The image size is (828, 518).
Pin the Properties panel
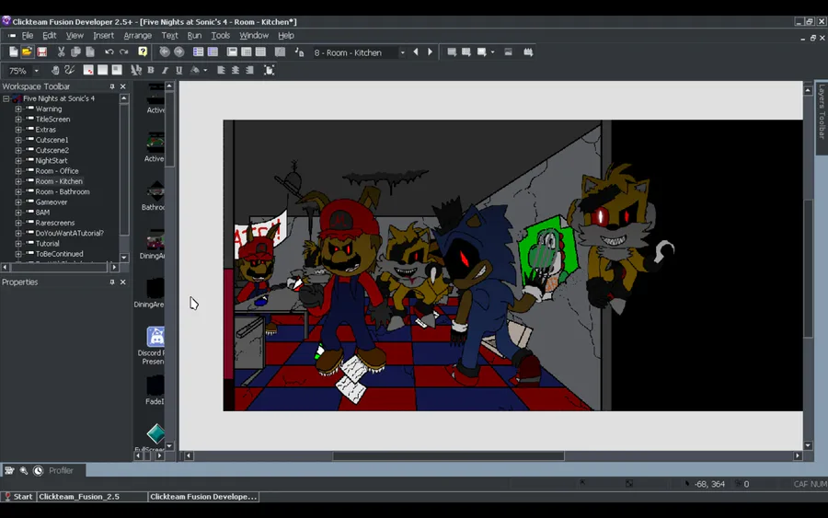tap(112, 282)
